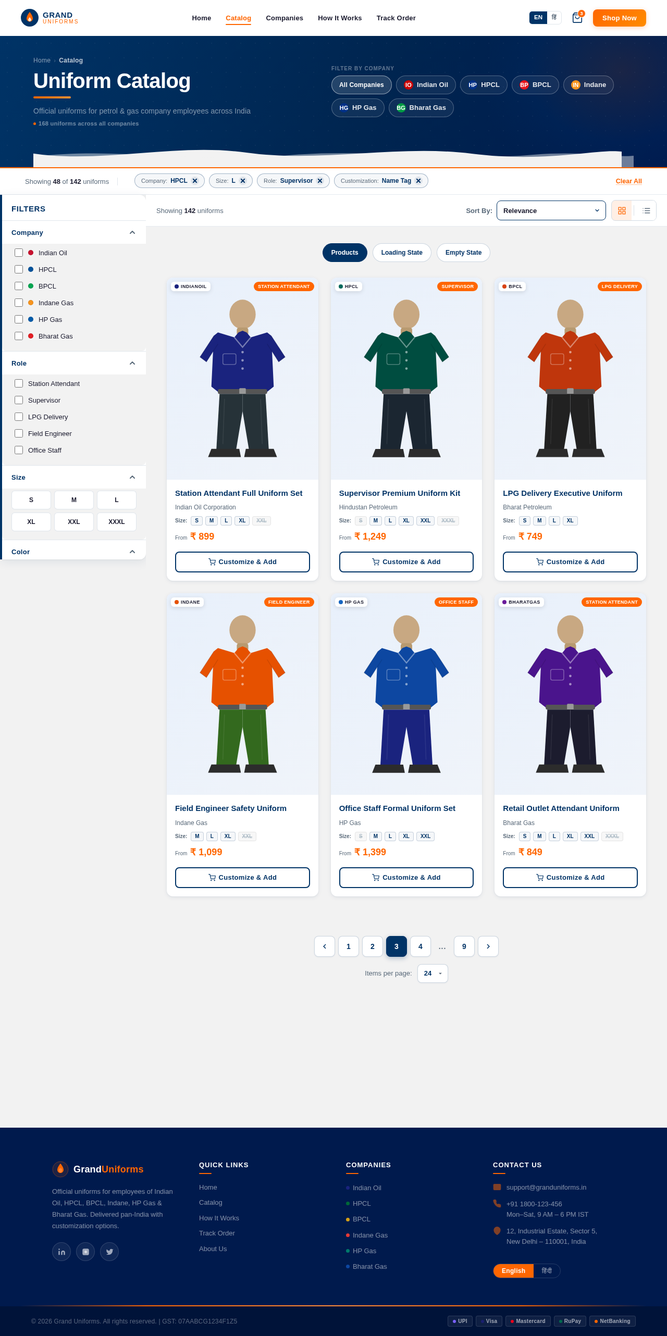Select the All Companies filter pill
The image size is (667, 1336).
[x=362, y=85]
